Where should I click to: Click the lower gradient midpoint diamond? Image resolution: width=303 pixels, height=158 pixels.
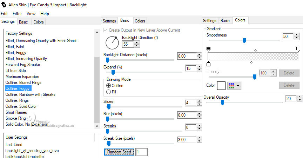click(x=251, y=62)
